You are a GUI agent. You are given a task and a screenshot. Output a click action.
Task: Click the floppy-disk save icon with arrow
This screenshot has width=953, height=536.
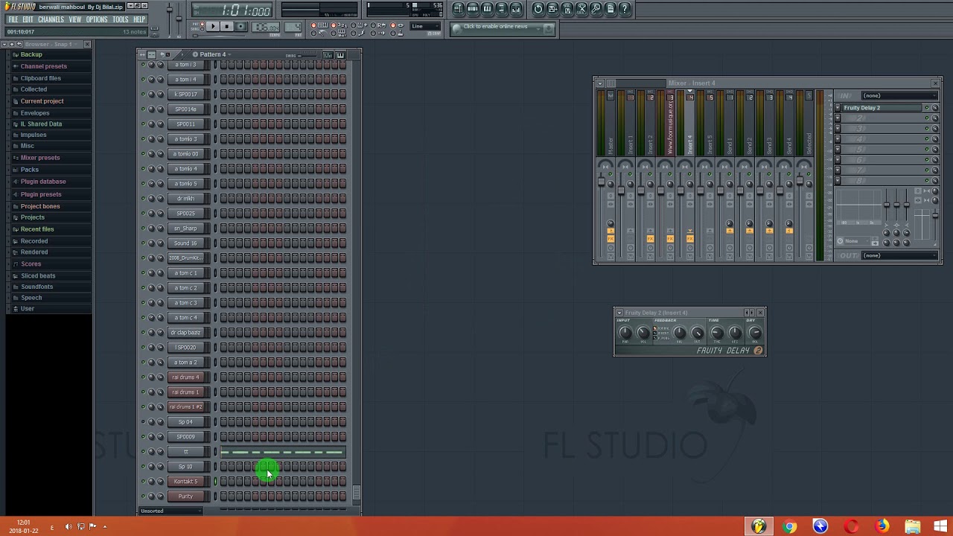[x=552, y=9]
